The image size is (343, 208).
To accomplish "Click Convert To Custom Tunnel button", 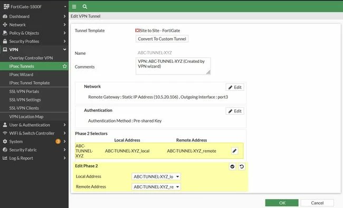I will 162,39.
